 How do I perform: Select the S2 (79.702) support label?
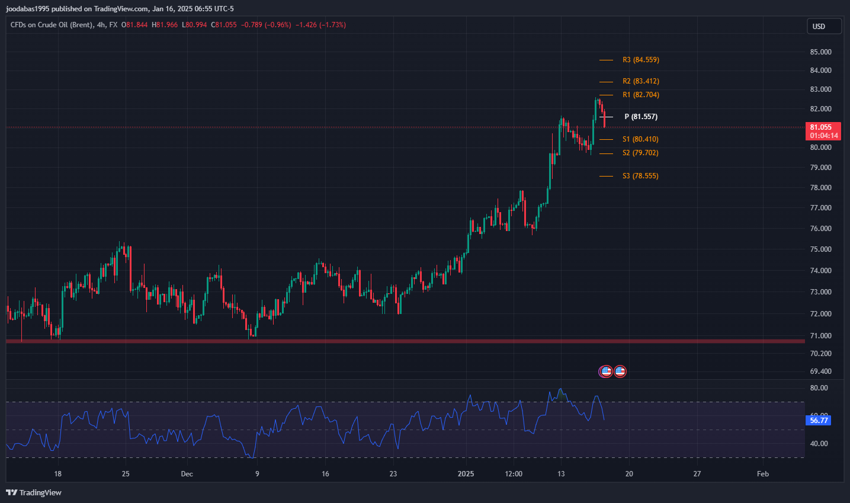click(640, 153)
